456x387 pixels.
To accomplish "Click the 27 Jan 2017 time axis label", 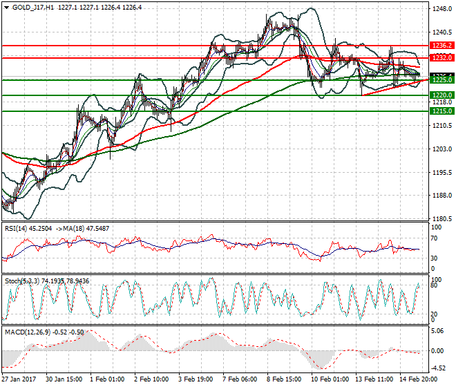I will click(x=19, y=379).
